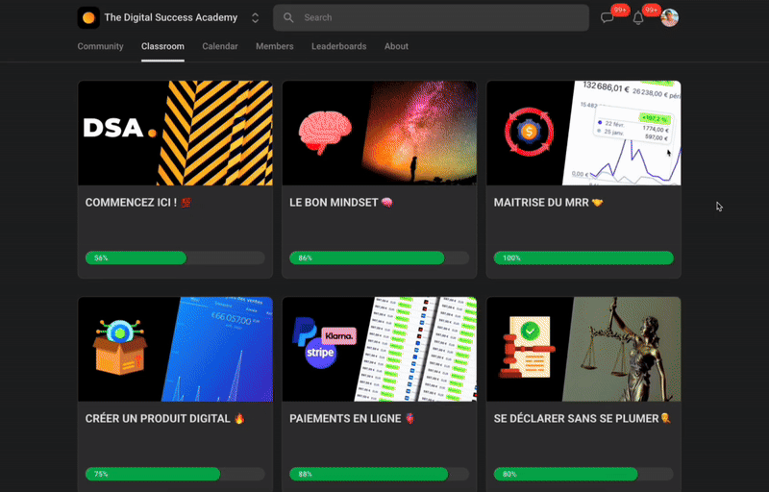
Task: Go to the Members tab
Action: click(x=275, y=46)
